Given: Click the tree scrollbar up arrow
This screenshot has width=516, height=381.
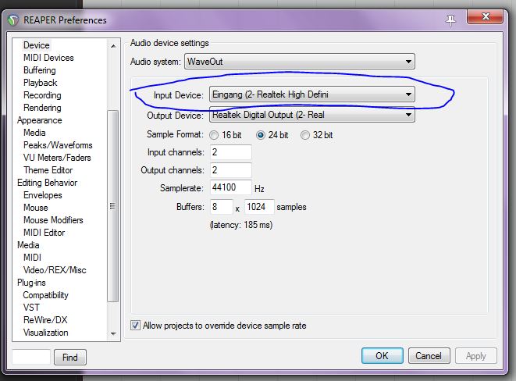Looking at the screenshot, I should (x=113, y=46).
